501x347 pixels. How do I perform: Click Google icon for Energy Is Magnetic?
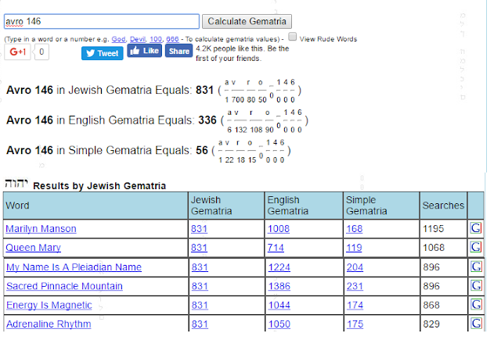coord(476,304)
